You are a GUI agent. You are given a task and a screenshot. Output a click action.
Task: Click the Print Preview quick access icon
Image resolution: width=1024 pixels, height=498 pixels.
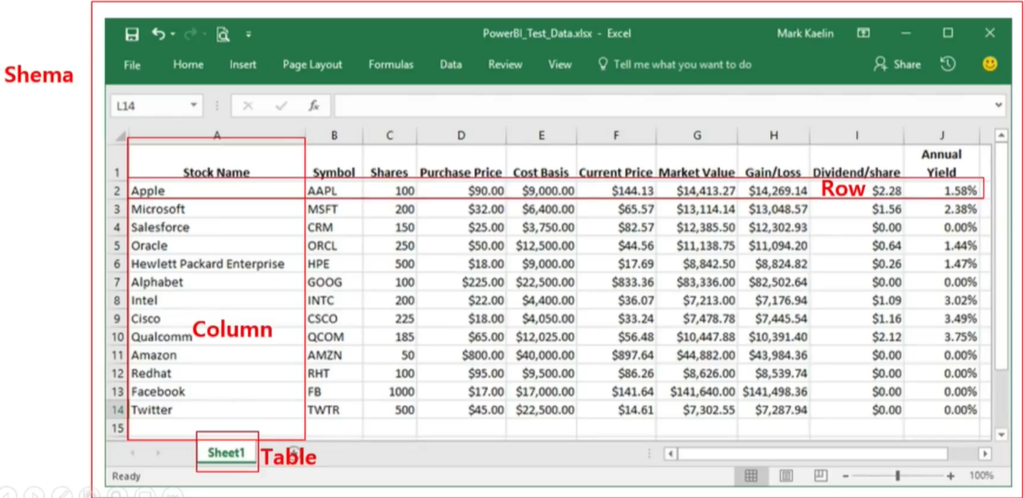tap(223, 34)
